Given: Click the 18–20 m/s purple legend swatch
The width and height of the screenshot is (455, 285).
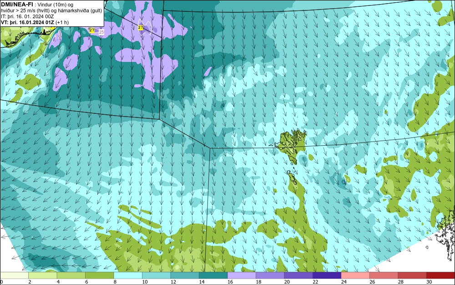Looking at the screenshot, I should point(270,275).
